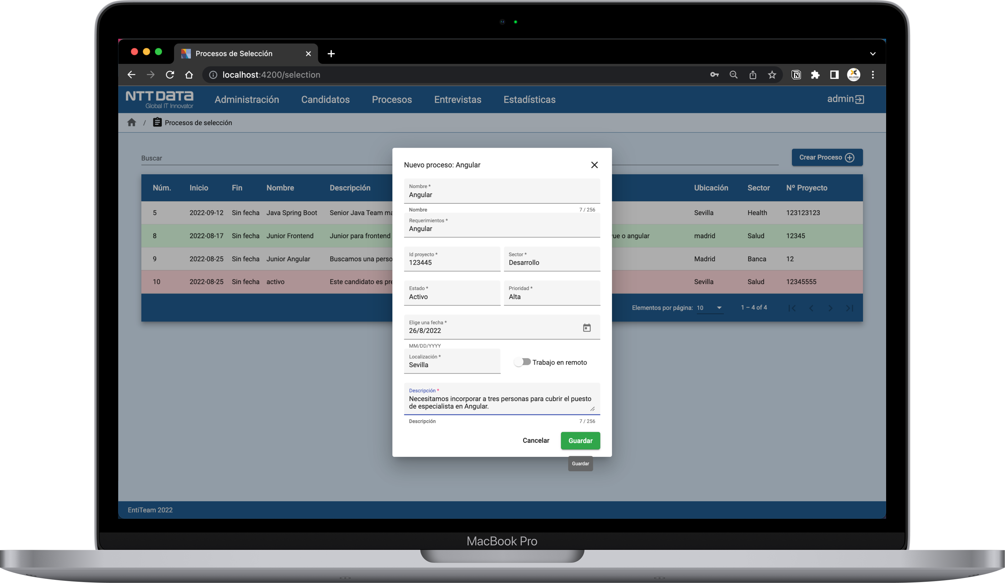Click the Notion extension icon

pos(796,74)
